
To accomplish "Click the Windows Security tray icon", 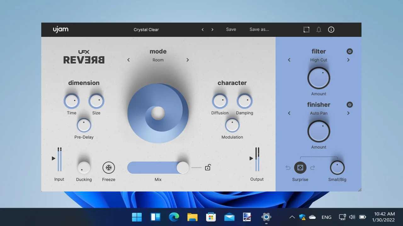I will point(302,217).
